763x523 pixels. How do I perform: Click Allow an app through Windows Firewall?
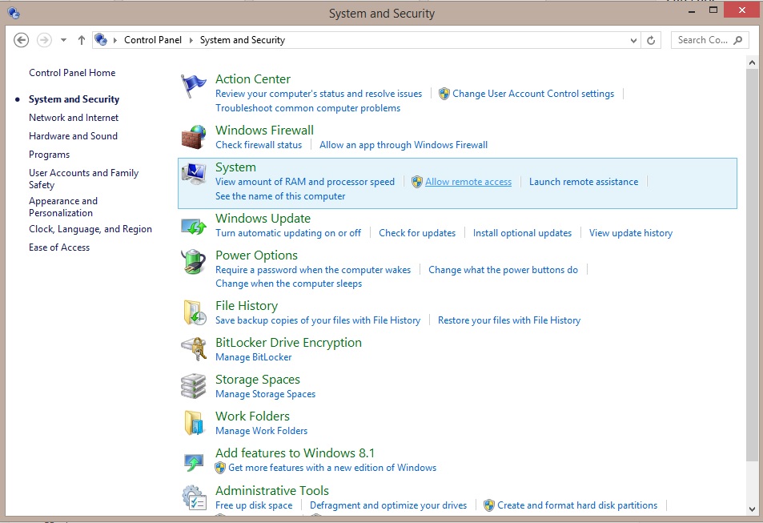(404, 145)
